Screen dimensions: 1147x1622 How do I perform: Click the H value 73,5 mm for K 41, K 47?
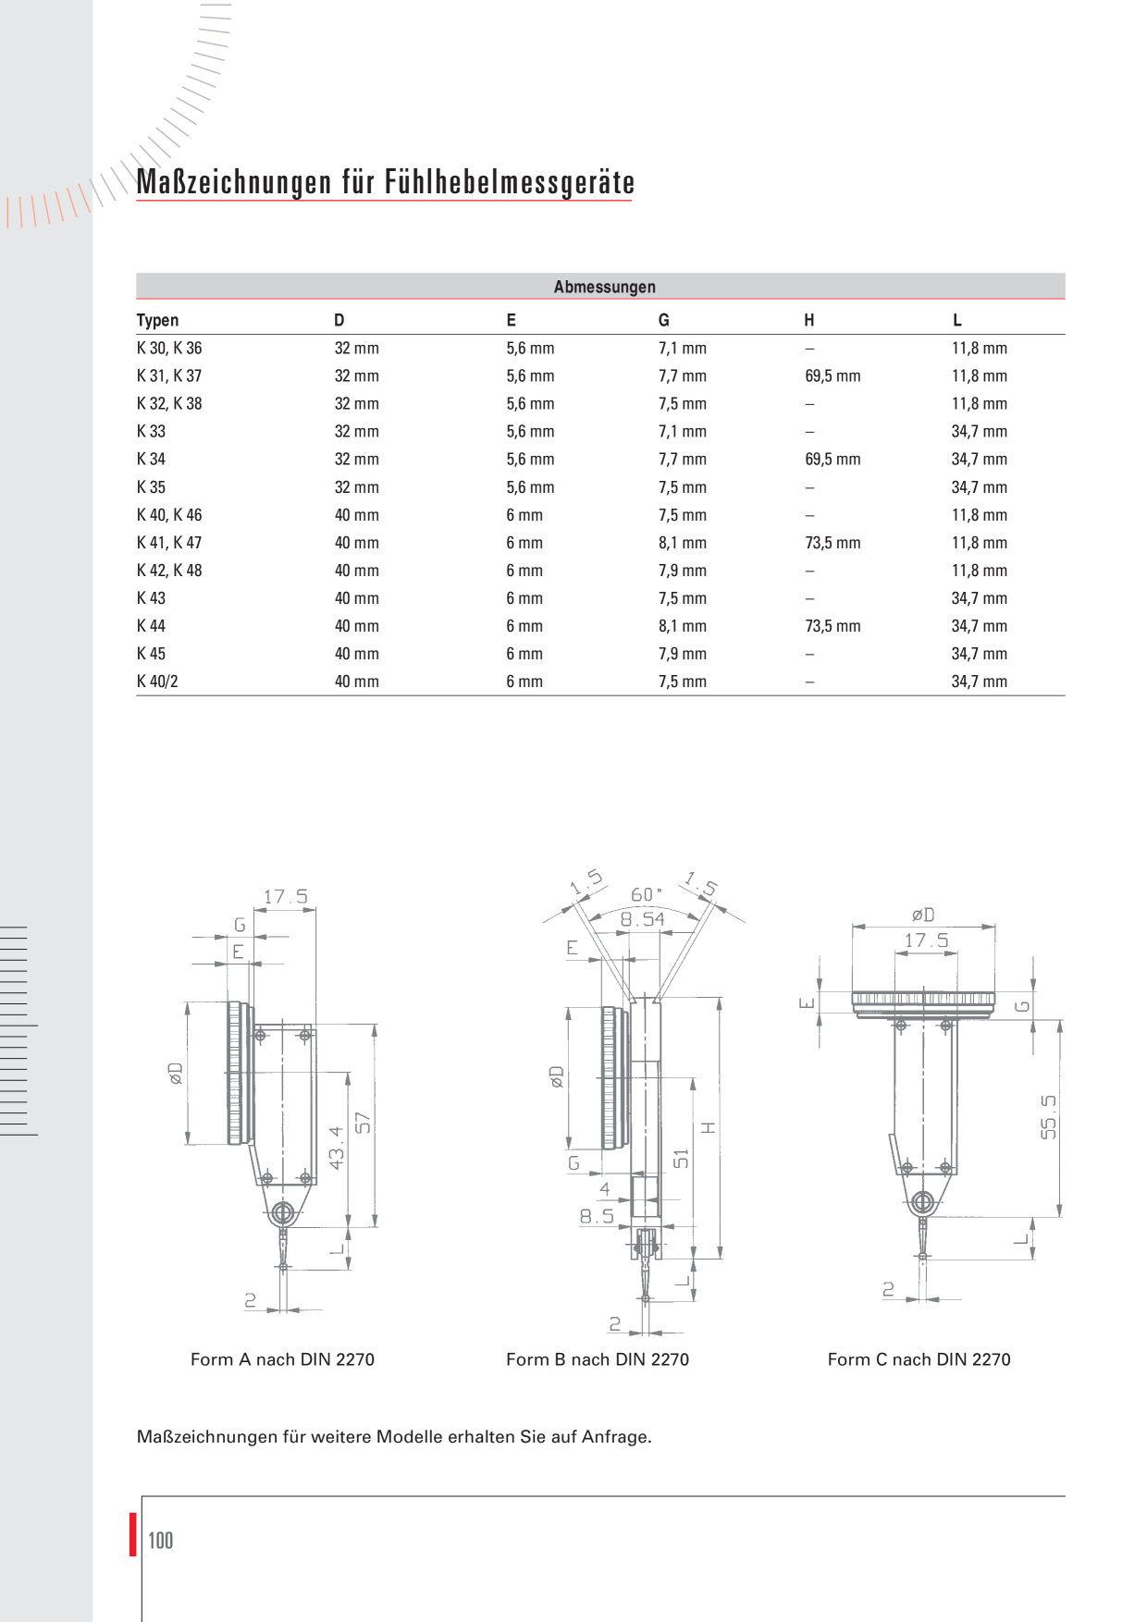click(x=832, y=543)
